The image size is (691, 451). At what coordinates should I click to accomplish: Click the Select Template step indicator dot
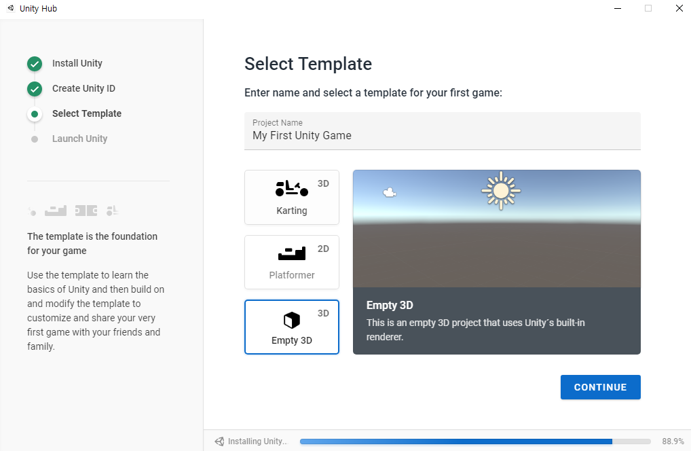pyautogui.click(x=35, y=114)
